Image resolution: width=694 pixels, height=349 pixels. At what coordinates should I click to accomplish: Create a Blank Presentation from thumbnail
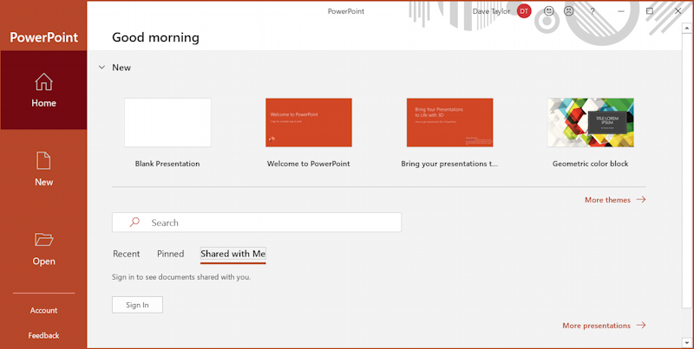click(x=167, y=122)
